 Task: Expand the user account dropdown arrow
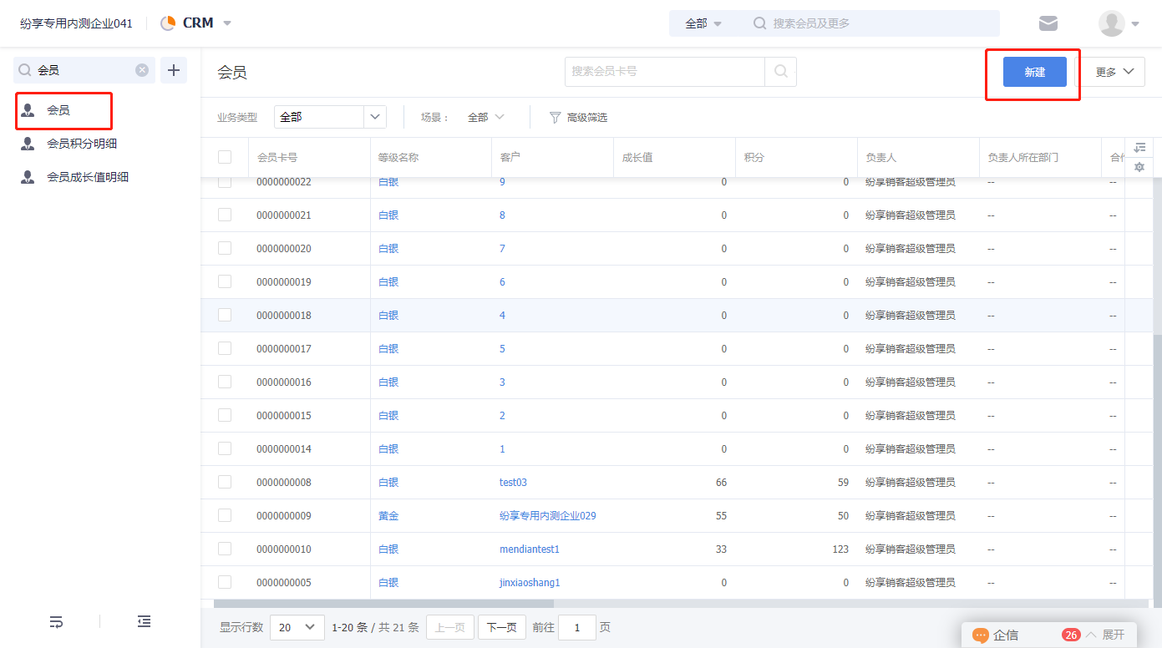(x=1135, y=24)
